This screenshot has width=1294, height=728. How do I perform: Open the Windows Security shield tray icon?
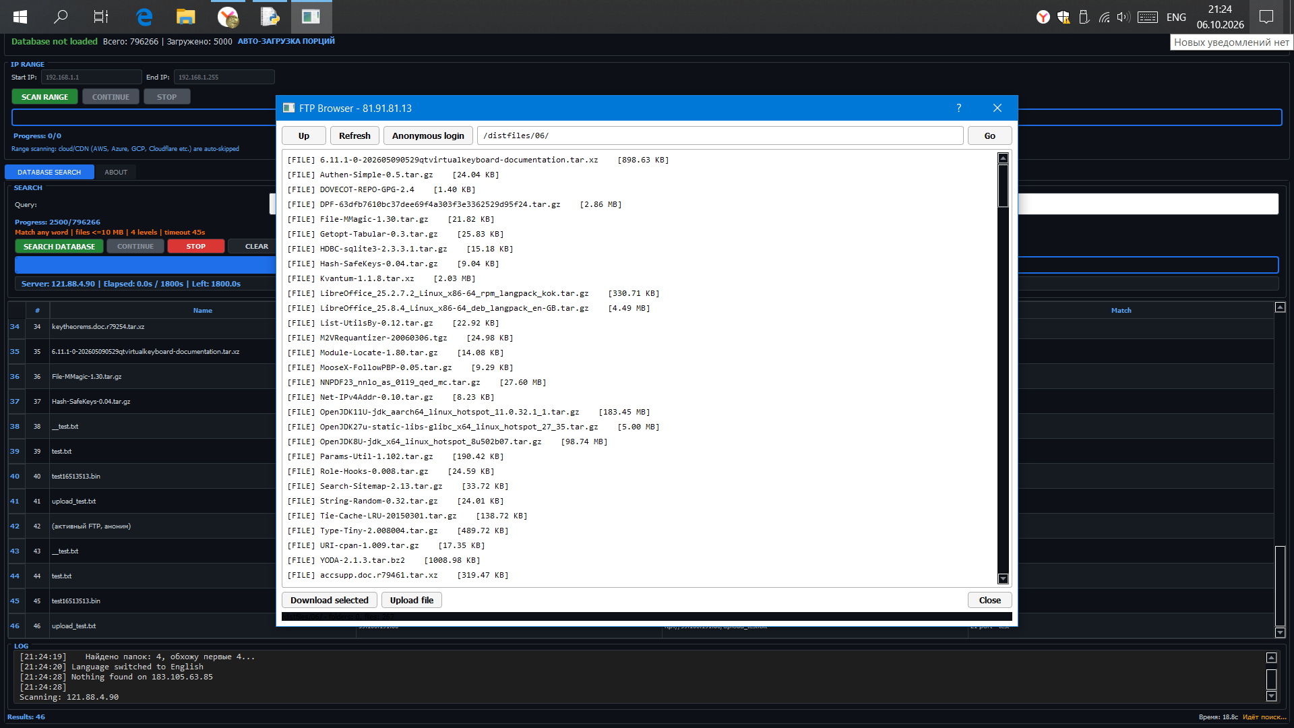click(x=1064, y=17)
